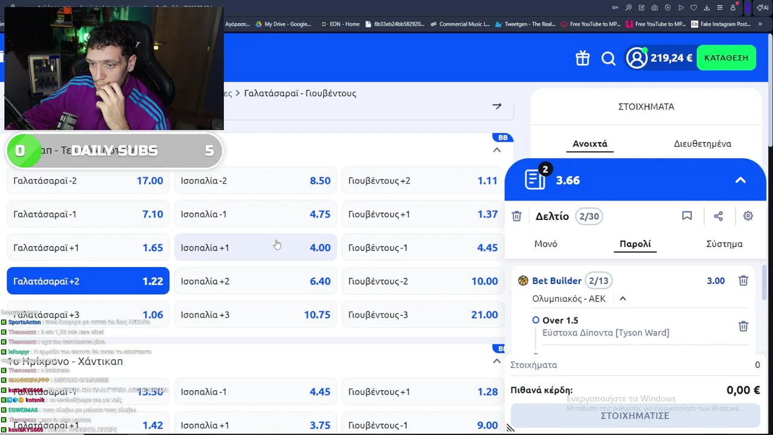Collapse the betslip panel with the up chevron
The image size is (773, 435).
[x=740, y=180]
